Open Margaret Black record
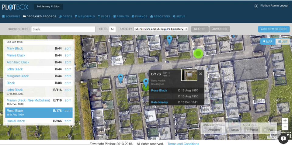 tap(18, 76)
